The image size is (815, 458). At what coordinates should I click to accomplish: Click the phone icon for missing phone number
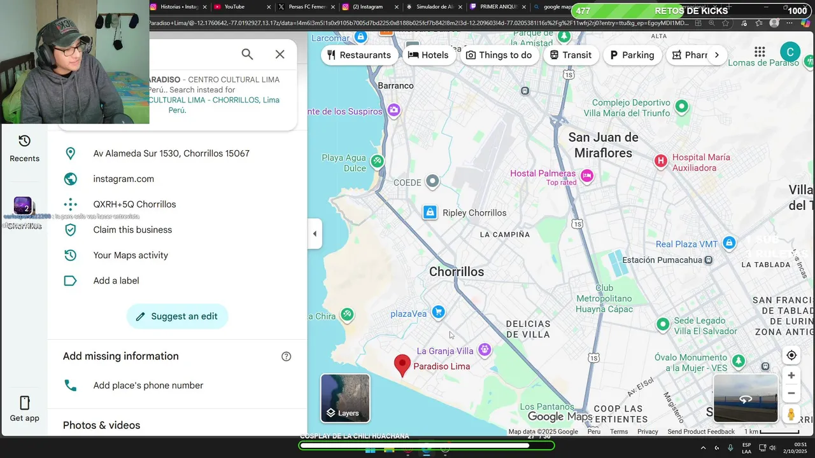[70, 385]
